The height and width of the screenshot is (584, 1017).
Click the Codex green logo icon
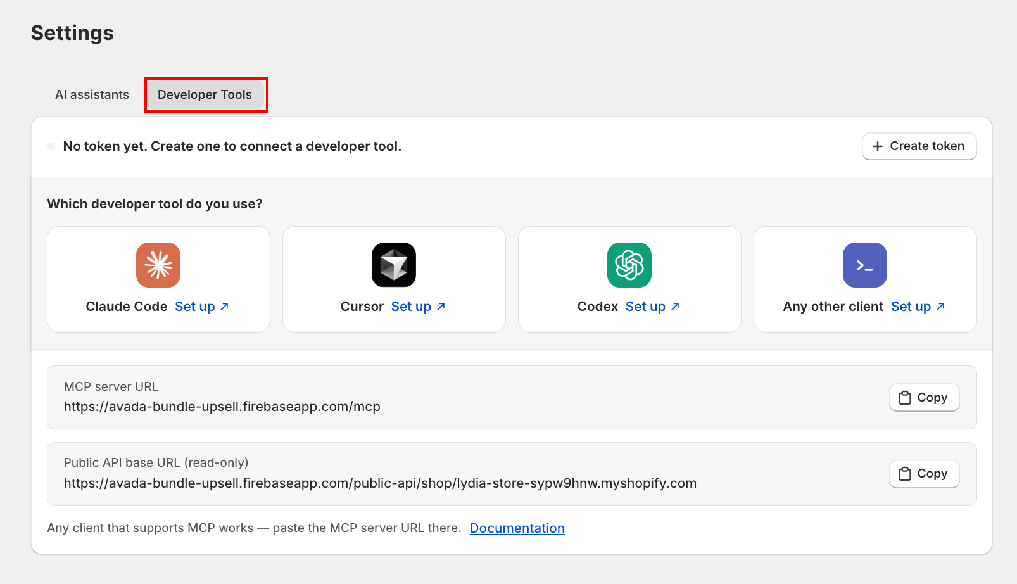[629, 265]
